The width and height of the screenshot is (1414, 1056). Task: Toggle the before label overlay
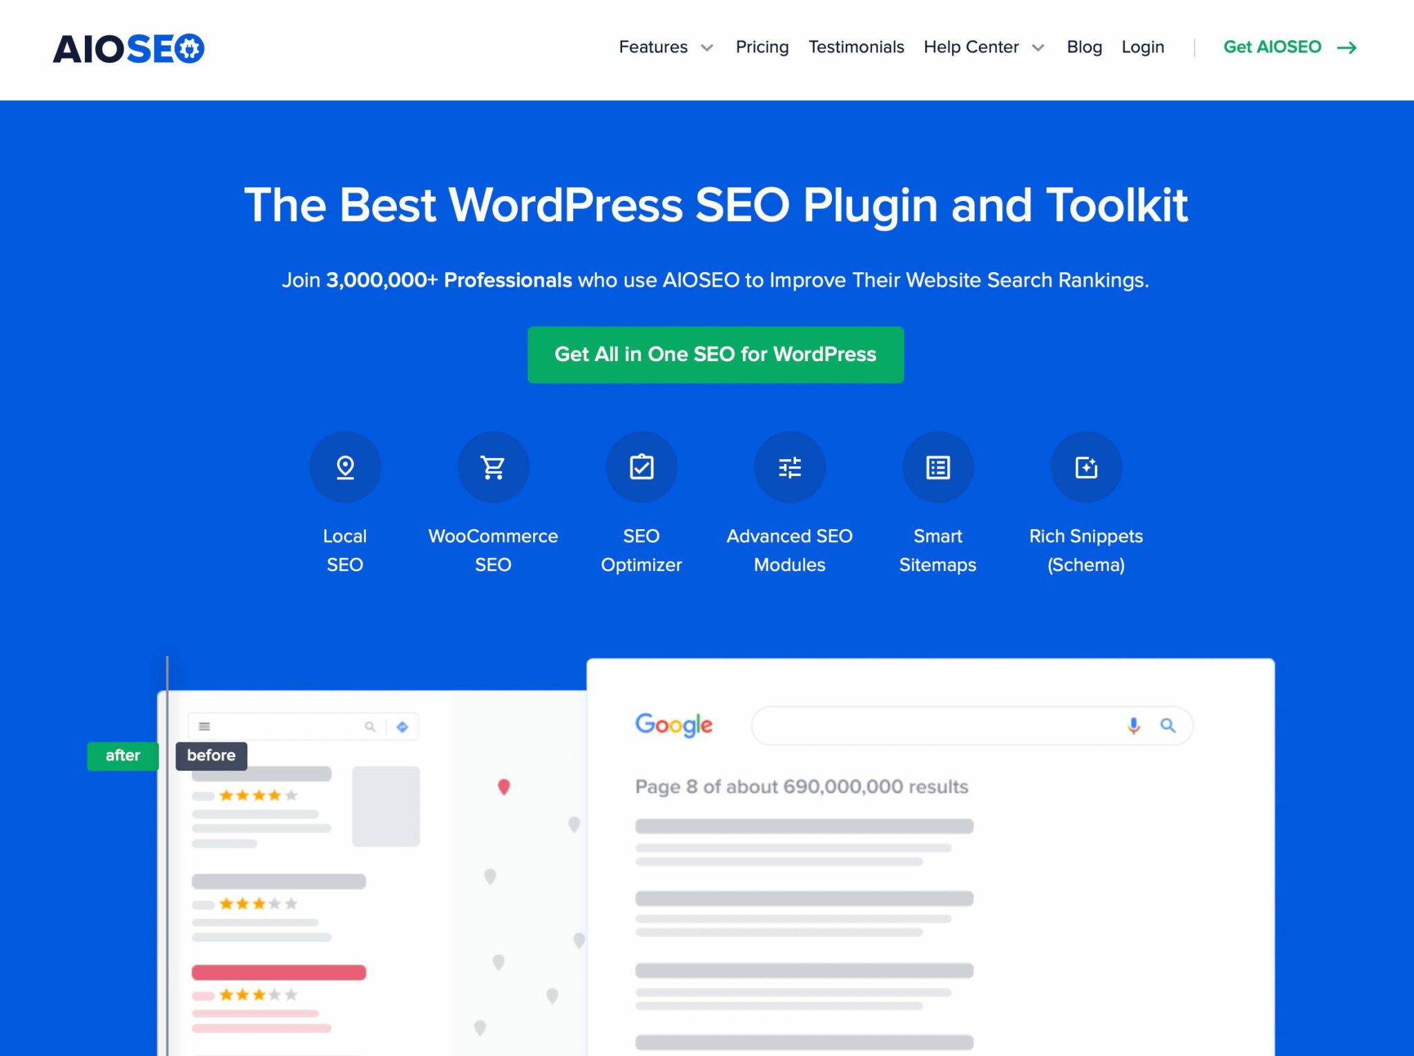pyautogui.click(x=212, y=756)
